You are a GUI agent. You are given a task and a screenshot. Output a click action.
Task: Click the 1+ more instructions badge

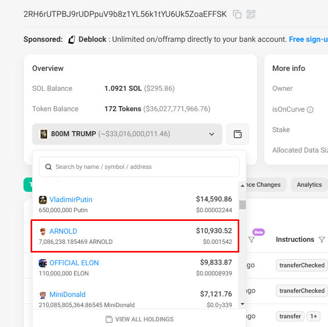tap(313, 316)
